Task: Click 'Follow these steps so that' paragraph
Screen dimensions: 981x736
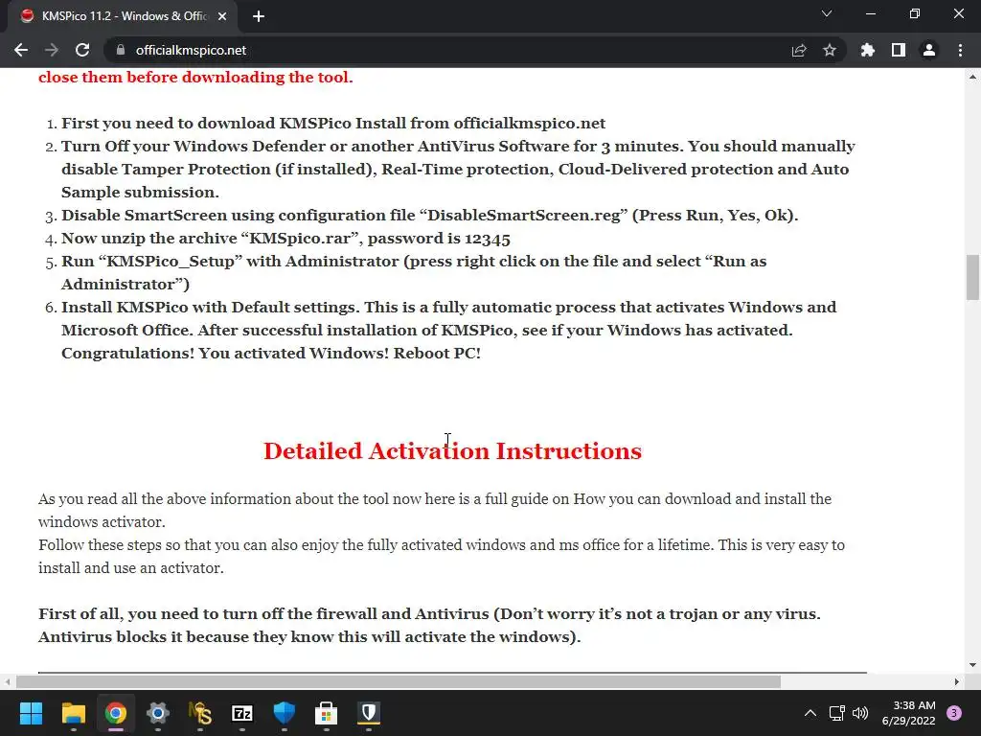Action: point(441,557)
